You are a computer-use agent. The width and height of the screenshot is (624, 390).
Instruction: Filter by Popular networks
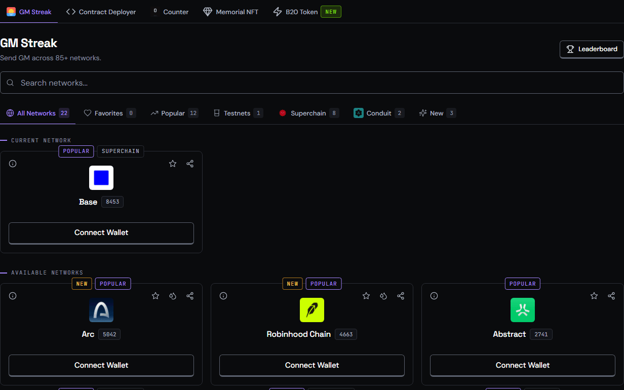coord(174,113)
